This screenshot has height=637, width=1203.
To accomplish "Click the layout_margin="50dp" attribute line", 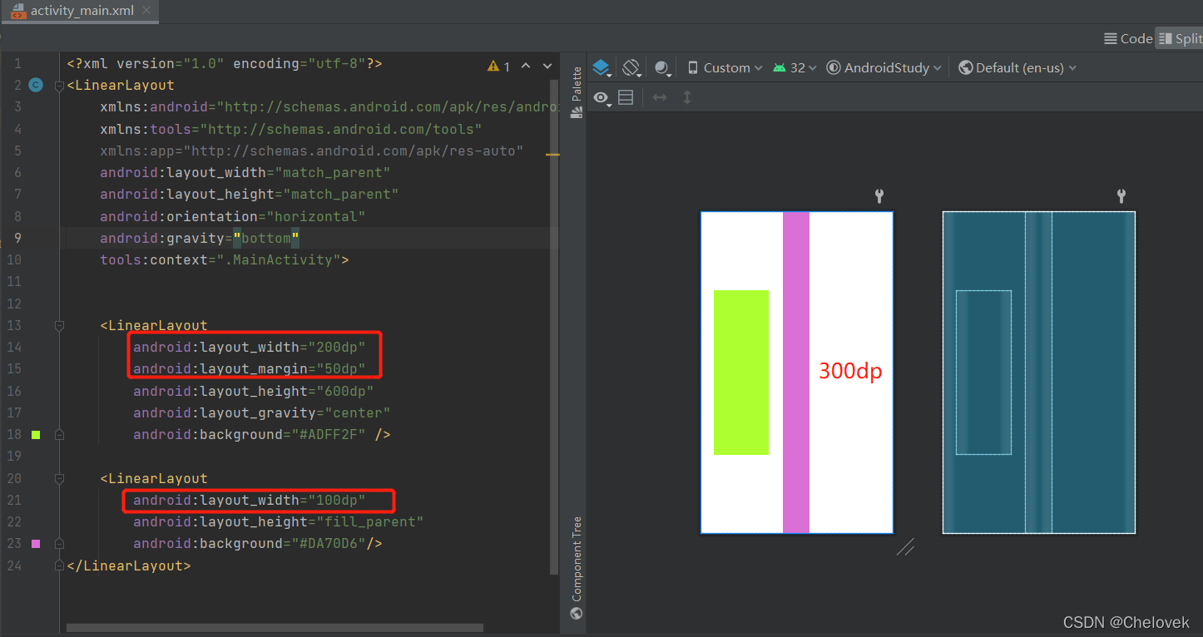I will [250, 369].
